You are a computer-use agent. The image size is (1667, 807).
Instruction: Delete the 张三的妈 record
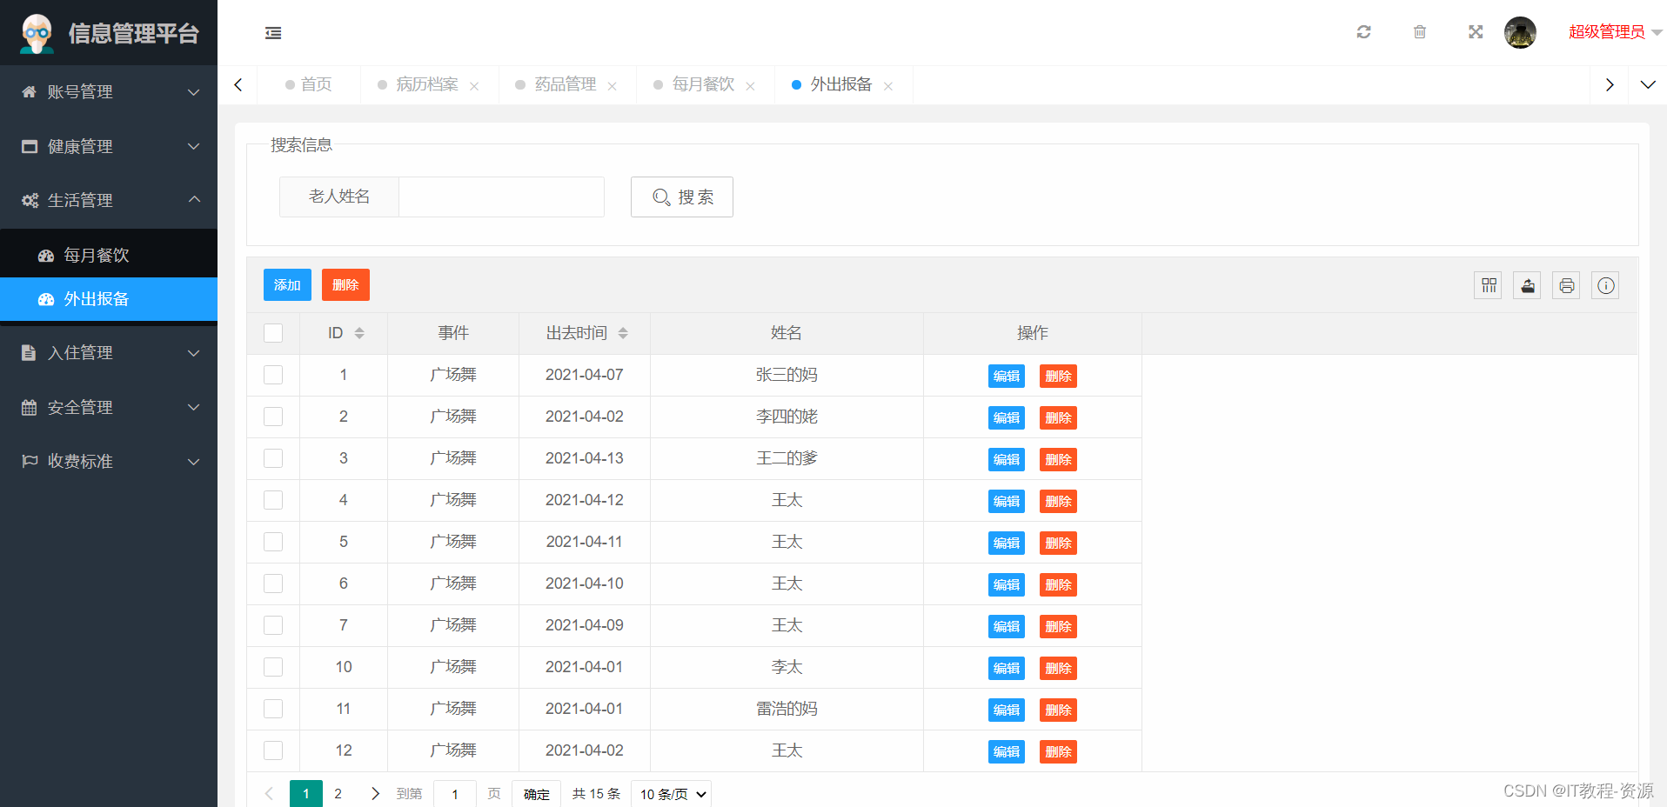(x=1058, y=376)
